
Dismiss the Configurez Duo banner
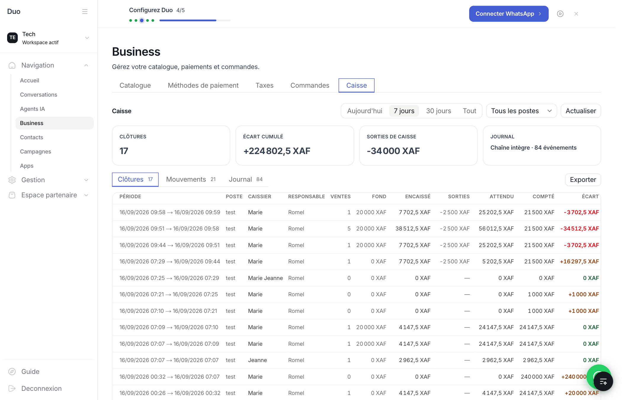[x=576, y=14]
